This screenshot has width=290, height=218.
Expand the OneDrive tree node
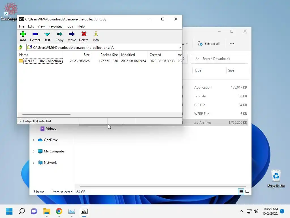pos(33,140)
